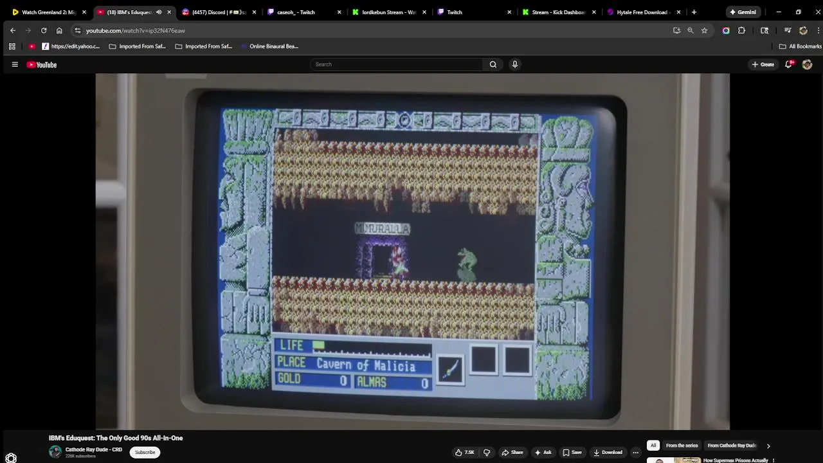The width and height of the screenshot is (823, 463).
Task: Click the Ask button
Action: click(543, 452)
